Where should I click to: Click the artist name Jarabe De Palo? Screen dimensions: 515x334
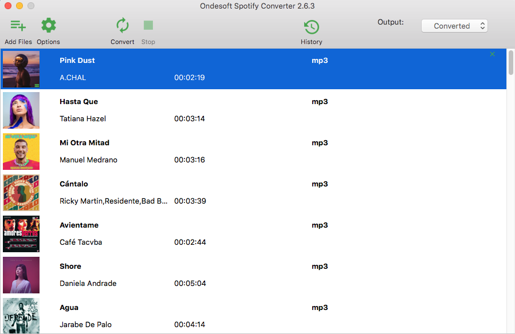tap(85, 324)
